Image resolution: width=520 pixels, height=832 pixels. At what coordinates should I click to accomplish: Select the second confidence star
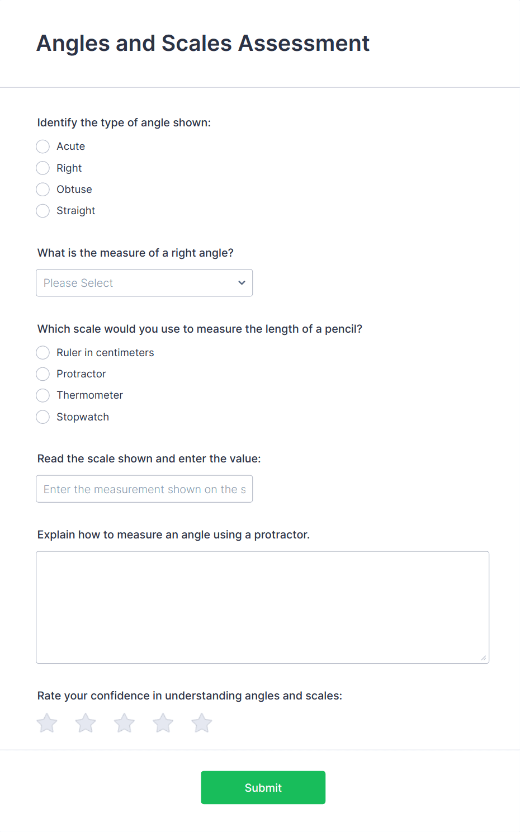[x=86, y=722]
